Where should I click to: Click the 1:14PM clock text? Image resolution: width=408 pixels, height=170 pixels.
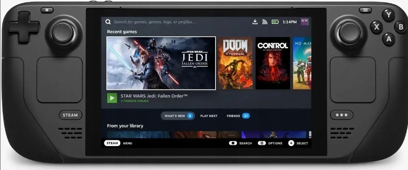290,22
